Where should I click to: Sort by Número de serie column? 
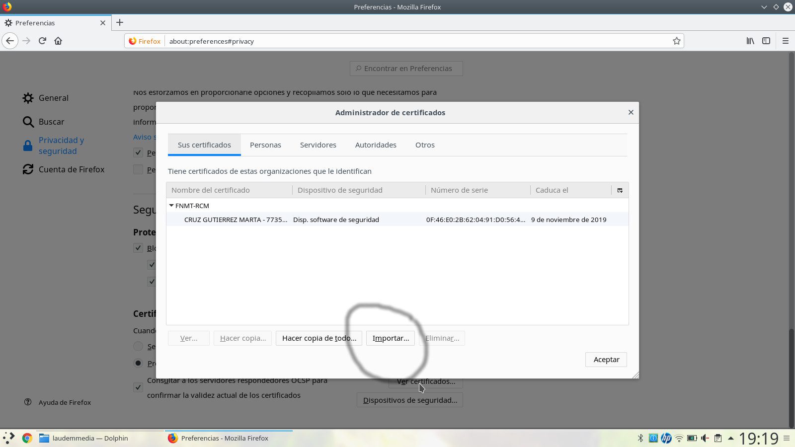(478, 190)
